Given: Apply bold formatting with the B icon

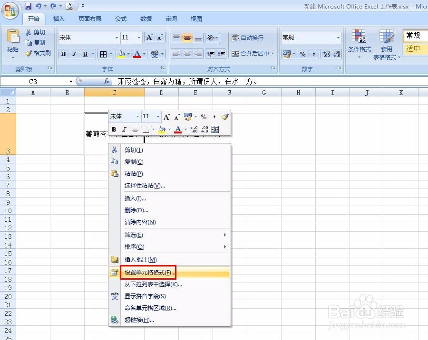Looking at the screenshot, I should point(63,54).
